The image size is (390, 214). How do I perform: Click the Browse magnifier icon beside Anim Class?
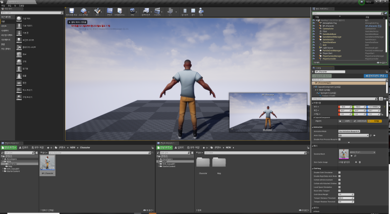pos(371,135)
